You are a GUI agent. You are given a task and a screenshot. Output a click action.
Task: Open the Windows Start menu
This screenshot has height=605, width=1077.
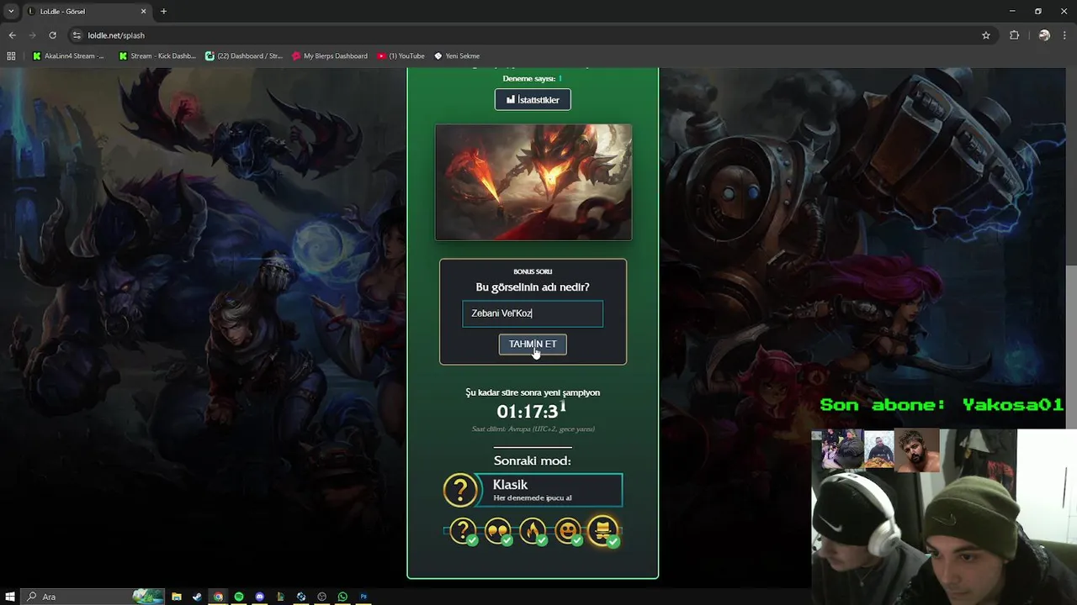click(10, 597)
